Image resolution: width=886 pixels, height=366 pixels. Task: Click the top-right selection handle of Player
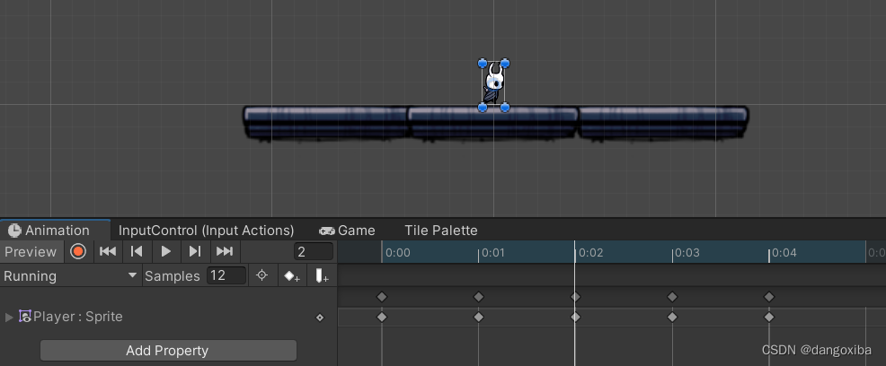(x=505, y=63)
